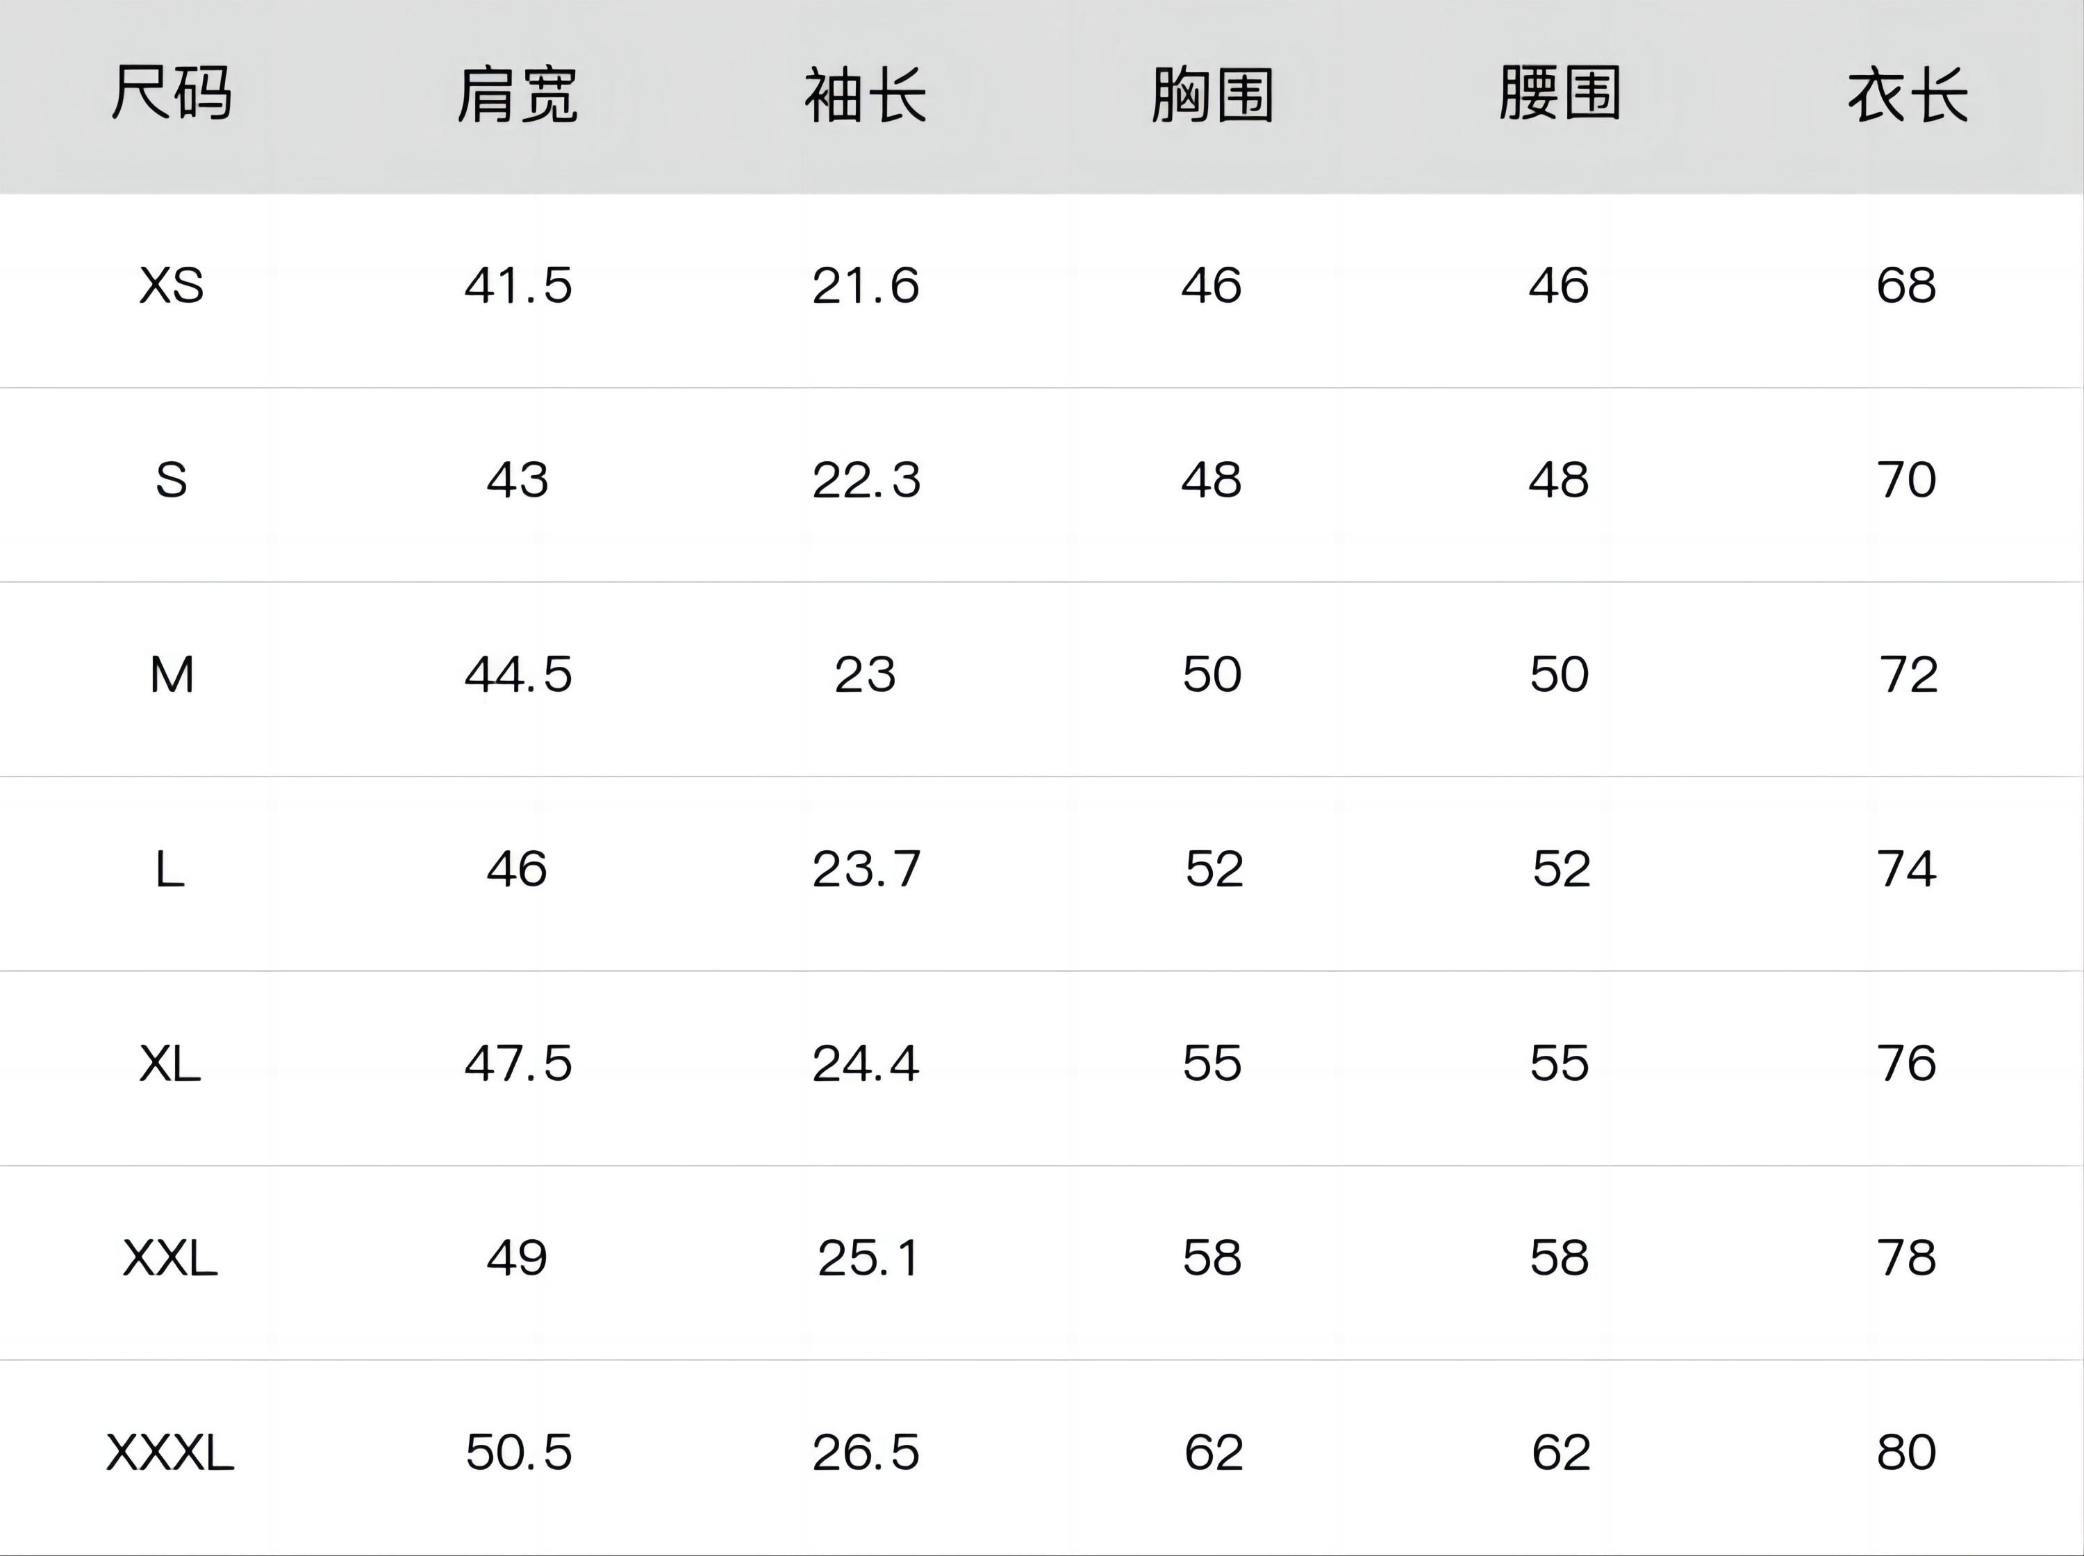The image size is (2084, 1556).
Task: Click the 胸围 column header
Action: click(1212, 94)
